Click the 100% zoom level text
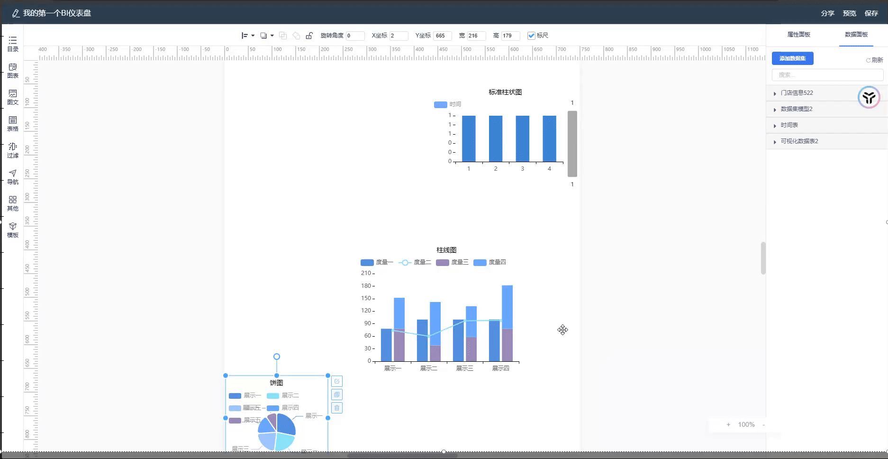 (746, 425)
